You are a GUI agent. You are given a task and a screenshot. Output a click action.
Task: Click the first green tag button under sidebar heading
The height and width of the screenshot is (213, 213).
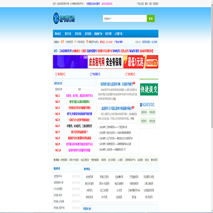pos(144,112)
